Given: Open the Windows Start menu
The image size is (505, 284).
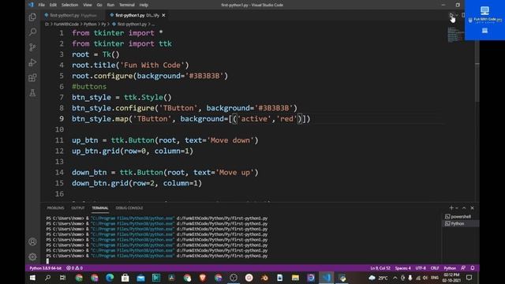Looking at the screenshot, I should point(32,278).
